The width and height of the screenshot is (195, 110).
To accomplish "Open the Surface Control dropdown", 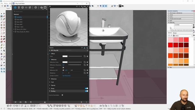I will [75, 76].
